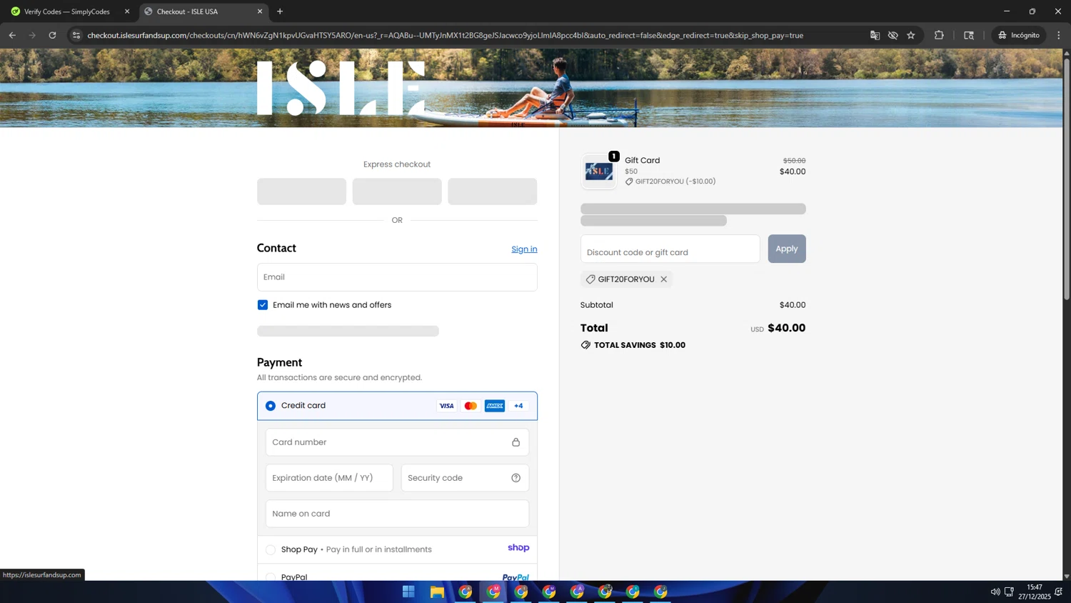Open File Explorer from the taskbar
The width and height of the screenshot is (1071, 603).
pyautogui.click(x=437, y=592)
